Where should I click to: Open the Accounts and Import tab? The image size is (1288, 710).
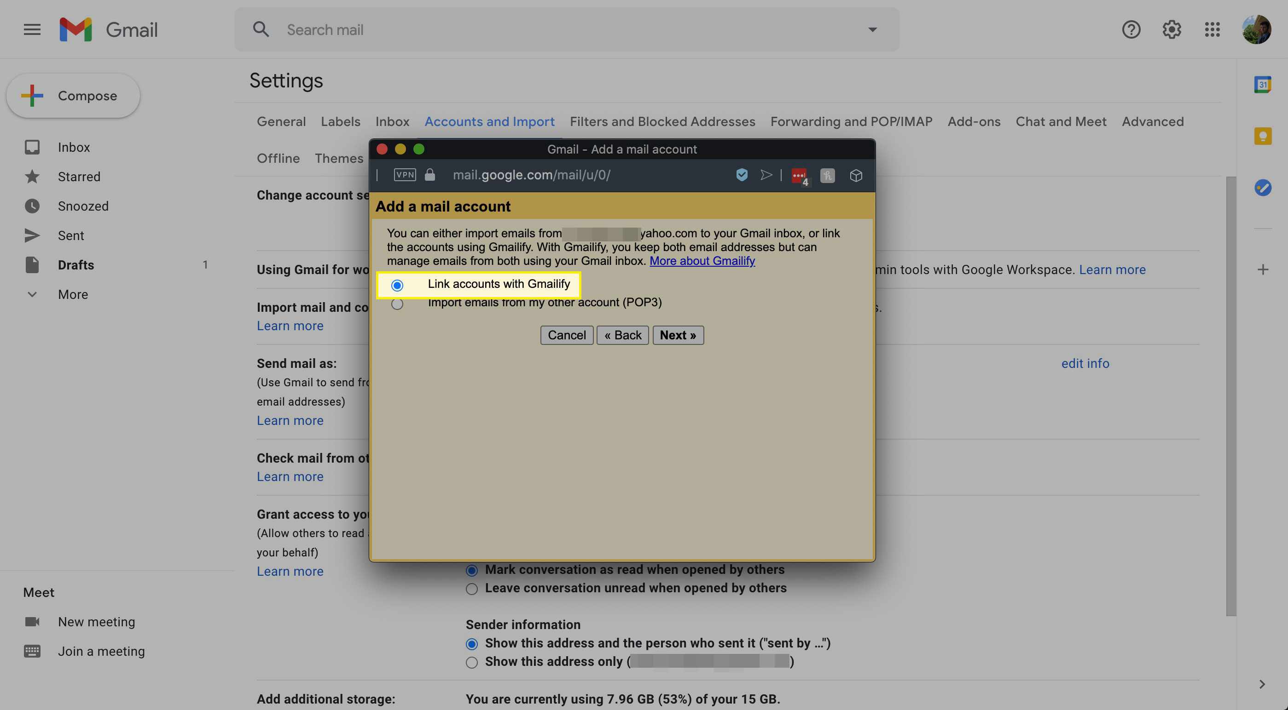click(x=489, y=121)
